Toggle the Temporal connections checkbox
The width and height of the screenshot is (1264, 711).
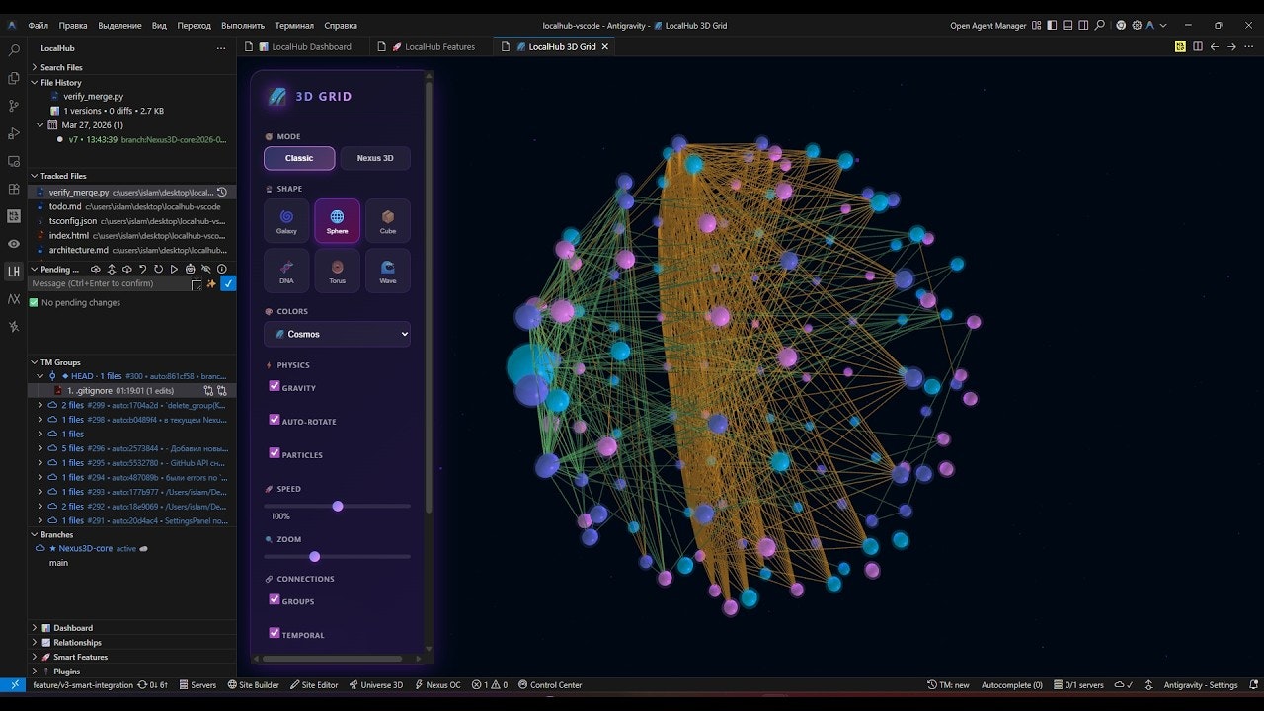pos(275,633)
